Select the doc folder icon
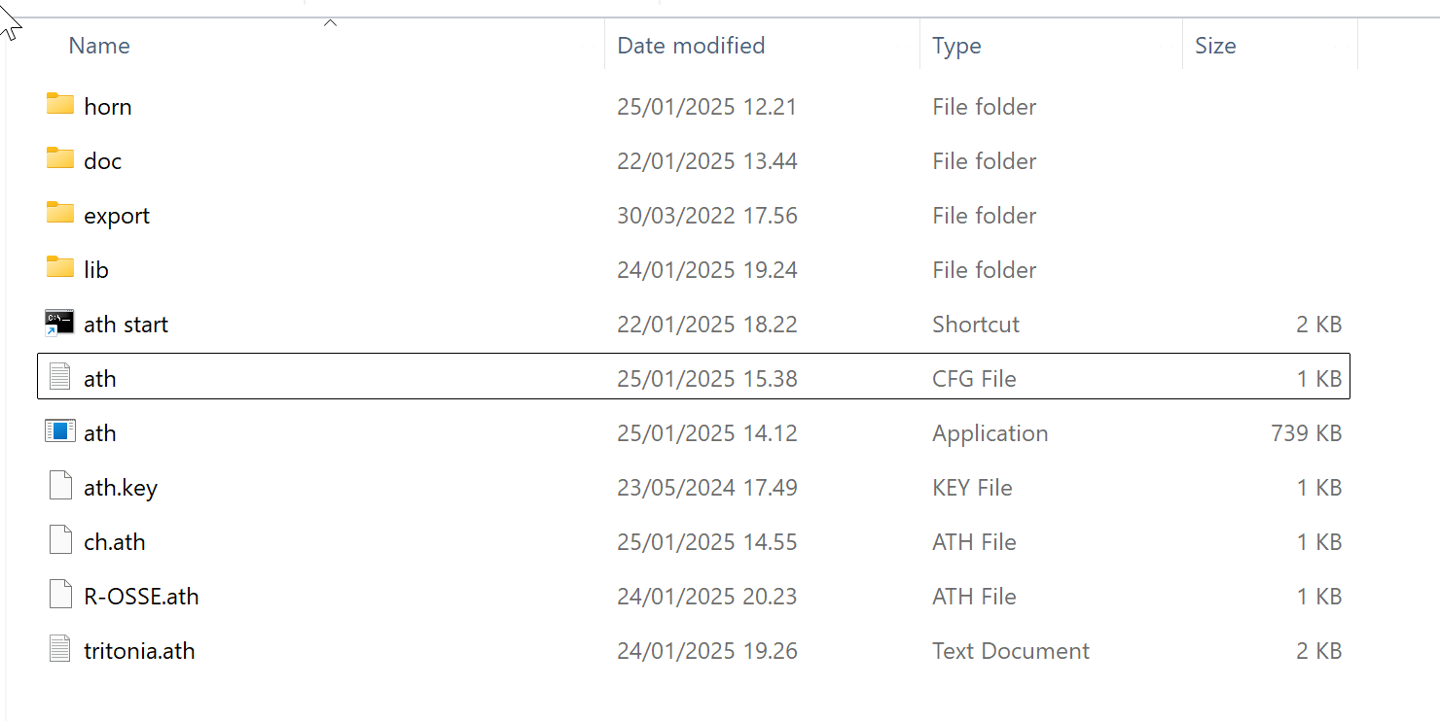The width and height of the screenshot is (1440, 721). (60, 158)
